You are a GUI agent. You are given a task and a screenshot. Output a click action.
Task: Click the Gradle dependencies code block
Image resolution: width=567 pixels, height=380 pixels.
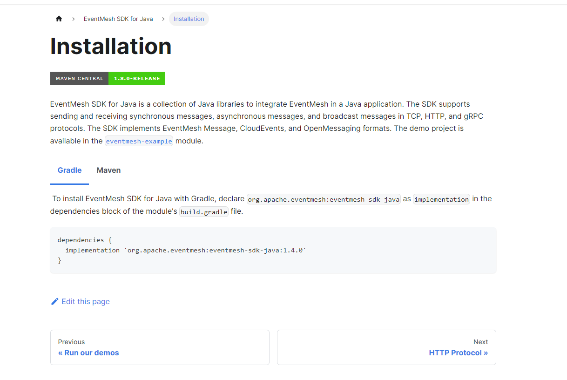(x=273, y=250)
